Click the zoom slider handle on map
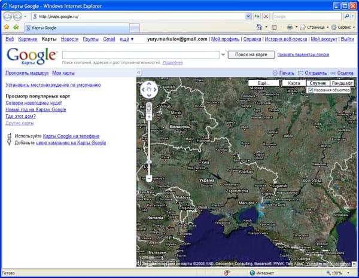This screenshot has height=278, width=359. (149, 162)
